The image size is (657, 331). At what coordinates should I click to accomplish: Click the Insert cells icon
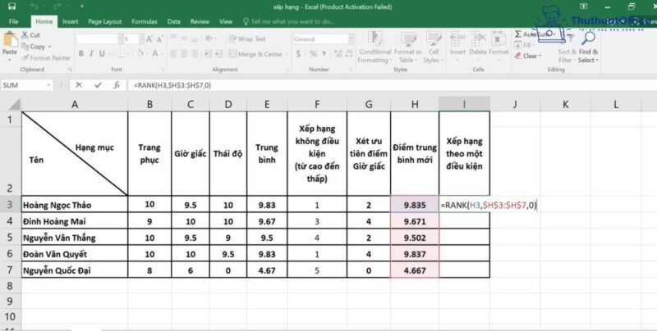click(457, 40)
